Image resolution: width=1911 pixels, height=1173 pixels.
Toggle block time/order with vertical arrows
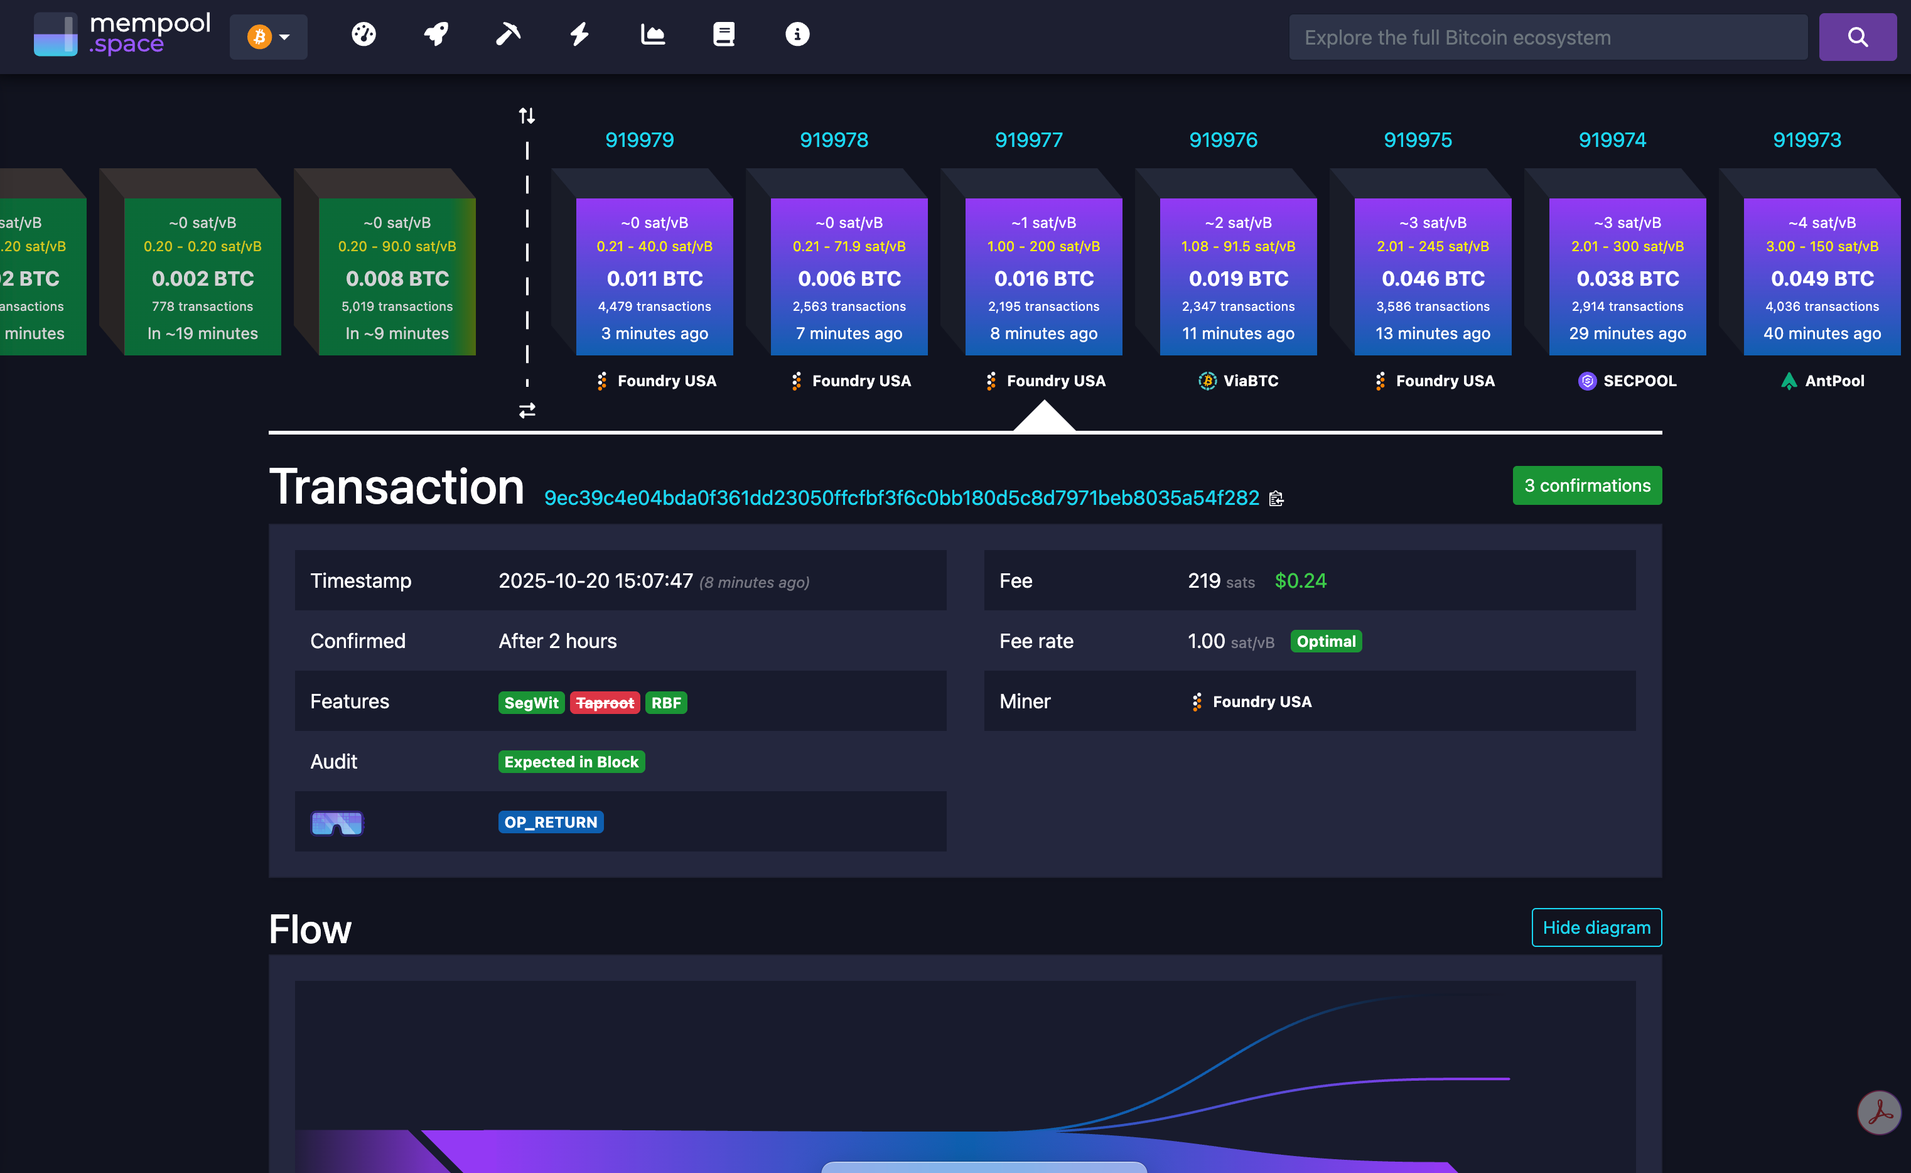[527, 116]
